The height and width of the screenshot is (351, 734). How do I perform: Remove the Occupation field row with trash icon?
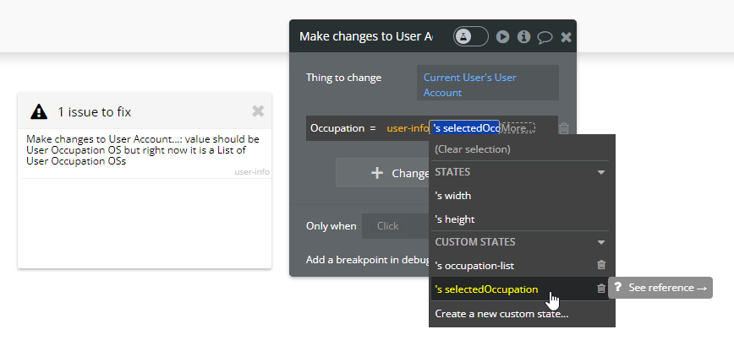tap(564, 128)
